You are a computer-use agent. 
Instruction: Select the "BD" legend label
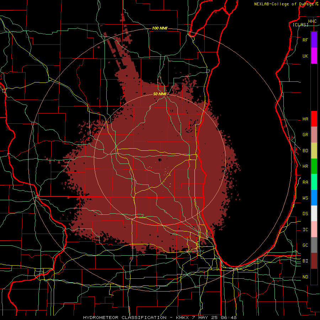[305, 151]
